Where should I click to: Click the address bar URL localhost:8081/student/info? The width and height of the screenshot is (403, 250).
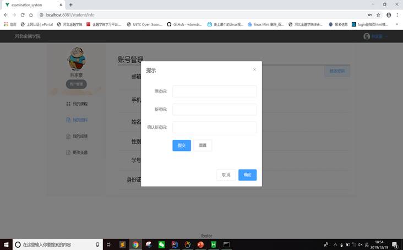point(70,15)
